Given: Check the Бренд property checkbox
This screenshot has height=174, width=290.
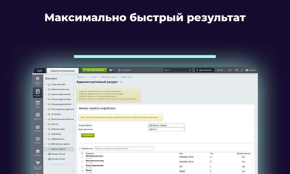Looking at the screenshot, I should pyautogui.click(x=82, y=171).
